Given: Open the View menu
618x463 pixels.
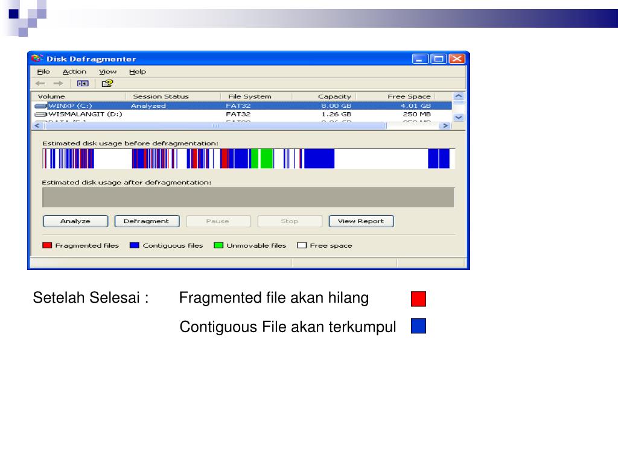Looking at the screenshot, I should (107, 72).
